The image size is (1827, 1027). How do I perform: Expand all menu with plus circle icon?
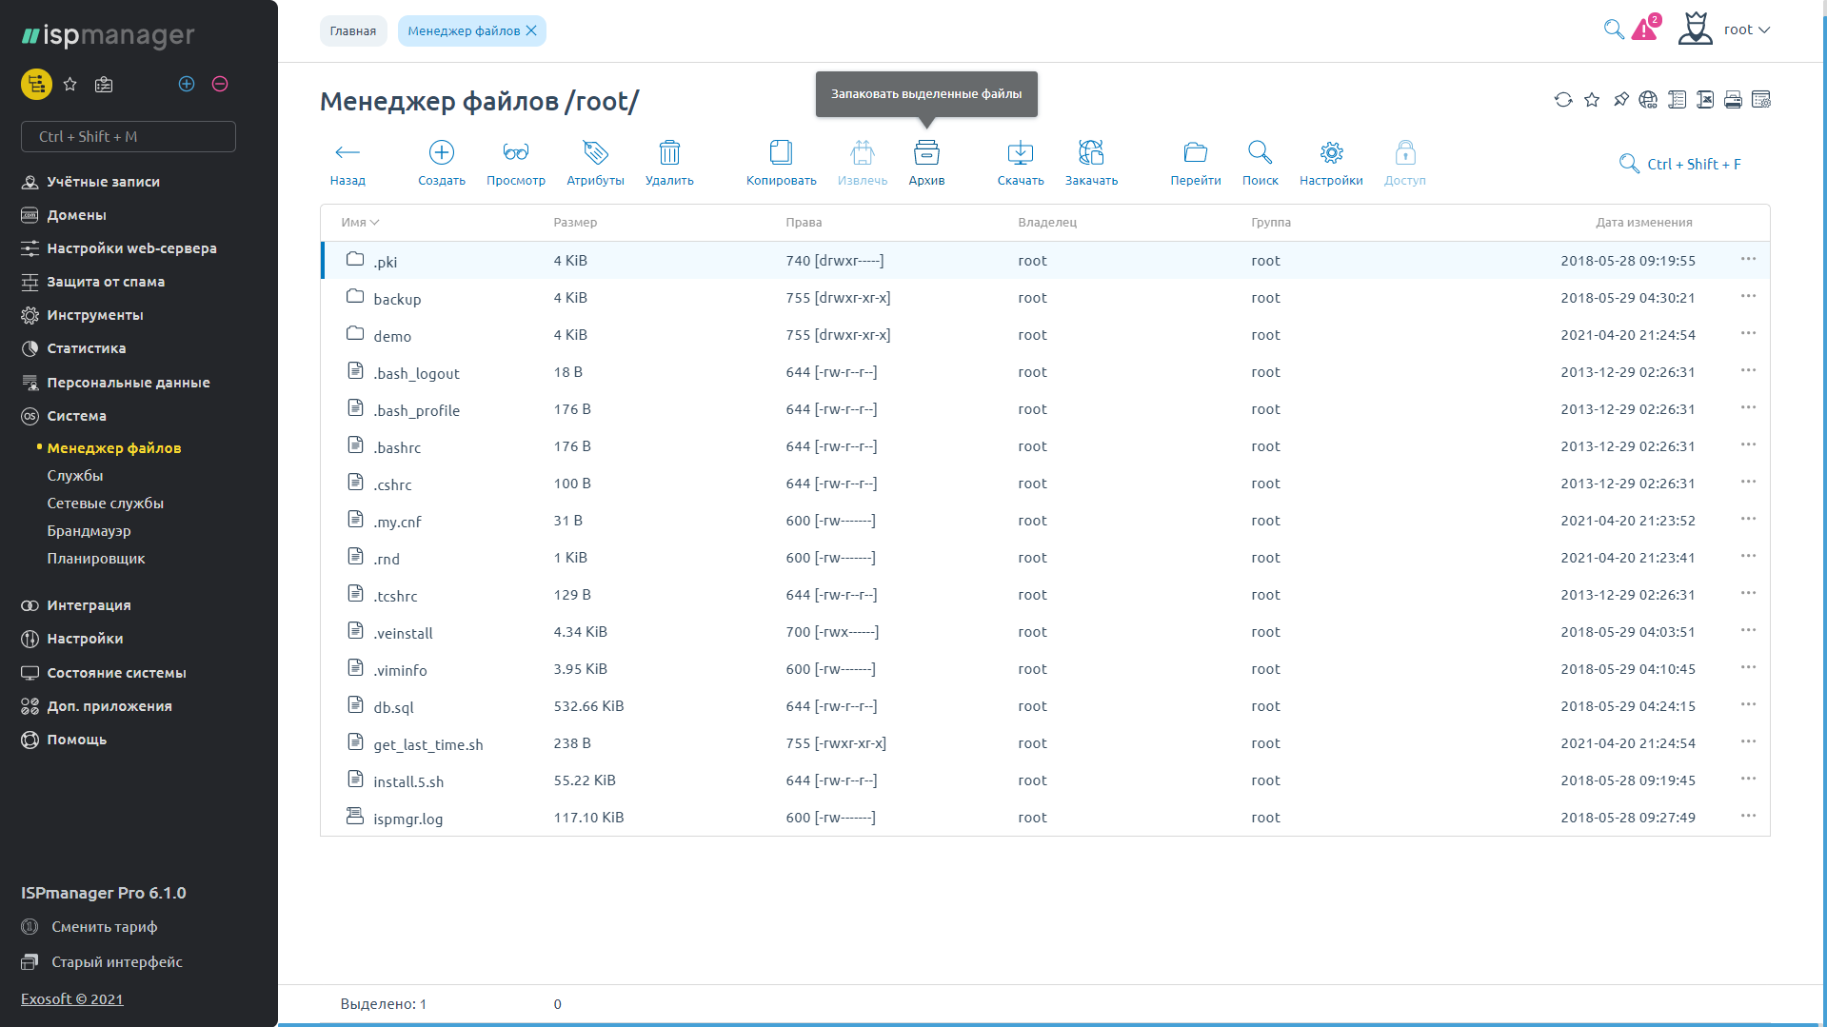[x=187, y=84]
